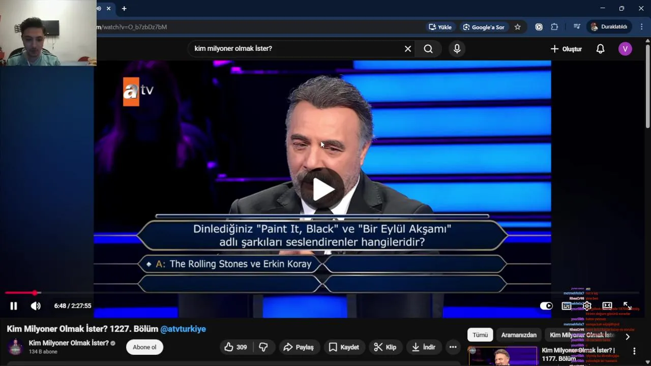
Task: Select the Tümü filter chip
Action: tap(480, 335)
